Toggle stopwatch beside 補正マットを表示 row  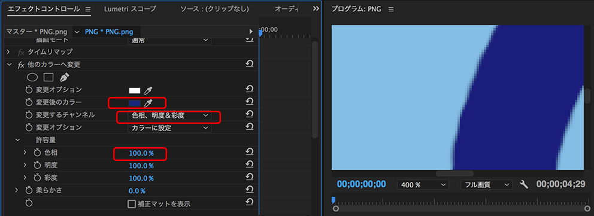(x=29, y=203)
